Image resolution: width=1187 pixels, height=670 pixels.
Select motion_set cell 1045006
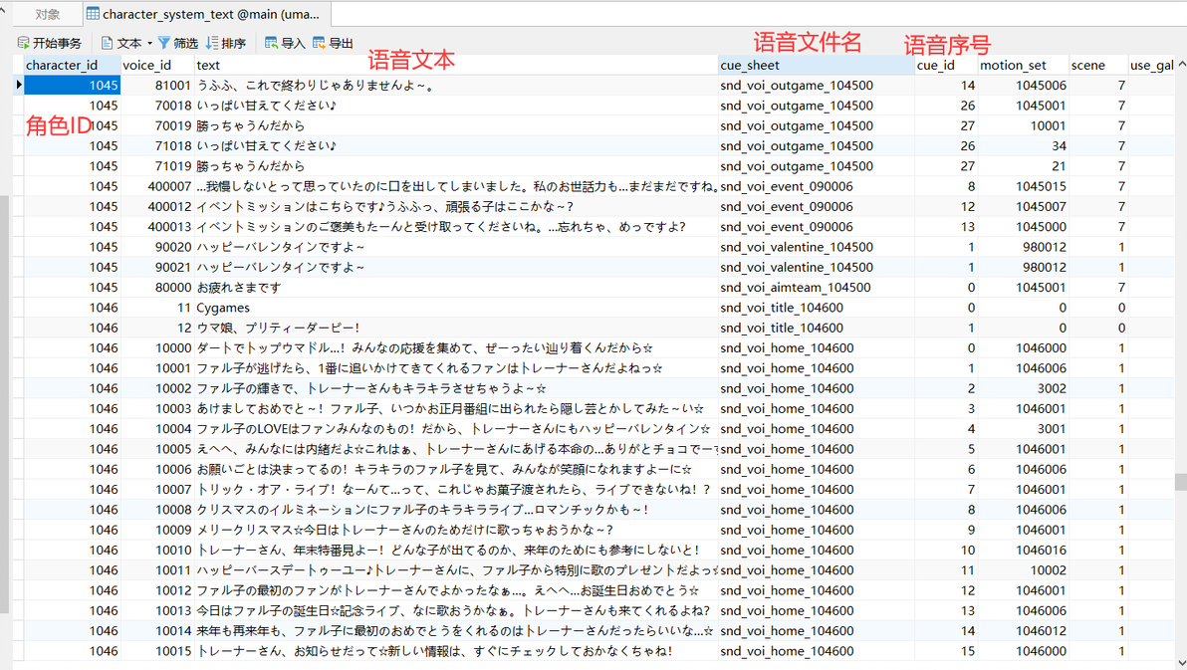pos(1023,86)
